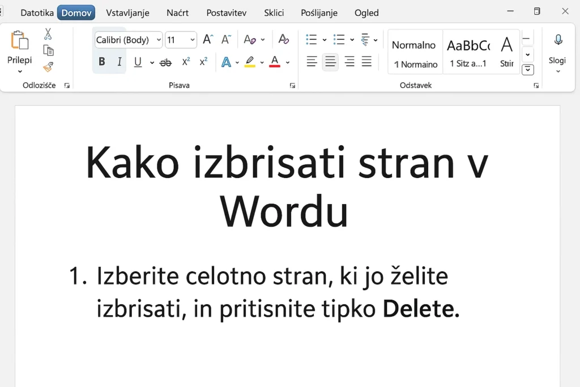This screenshot has width=580, height=387.
Task: Pick the yellow text highlight color
Action: coord(250,62)
